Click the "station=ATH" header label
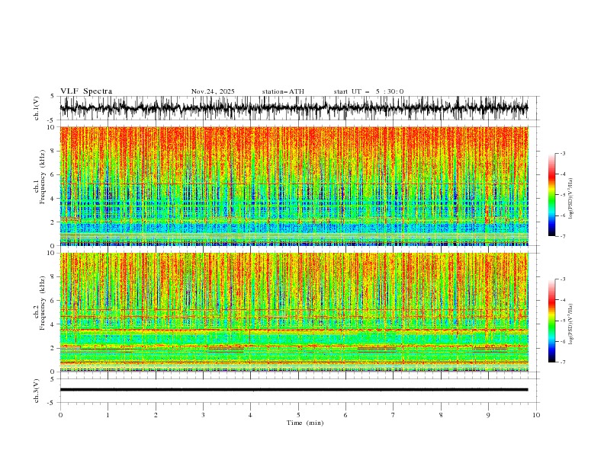This screenshot has height=466, width=604. pyautogui.click(x=283, y=91)
